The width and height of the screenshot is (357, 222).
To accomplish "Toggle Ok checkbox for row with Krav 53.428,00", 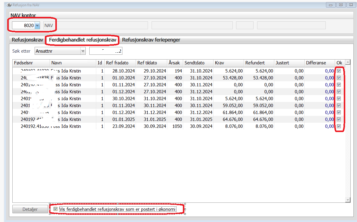I will pos(339,78).
